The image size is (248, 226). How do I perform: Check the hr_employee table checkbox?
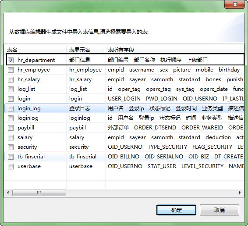(11, 70)
